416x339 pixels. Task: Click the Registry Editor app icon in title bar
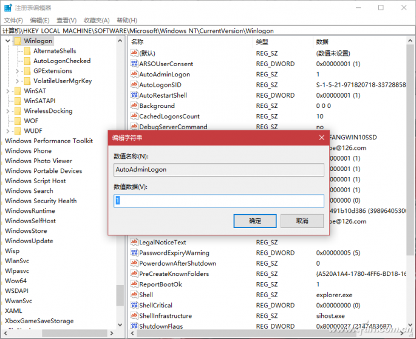8,7
